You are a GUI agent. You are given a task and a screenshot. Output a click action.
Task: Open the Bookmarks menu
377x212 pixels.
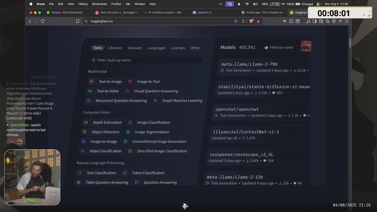[100, 4]
